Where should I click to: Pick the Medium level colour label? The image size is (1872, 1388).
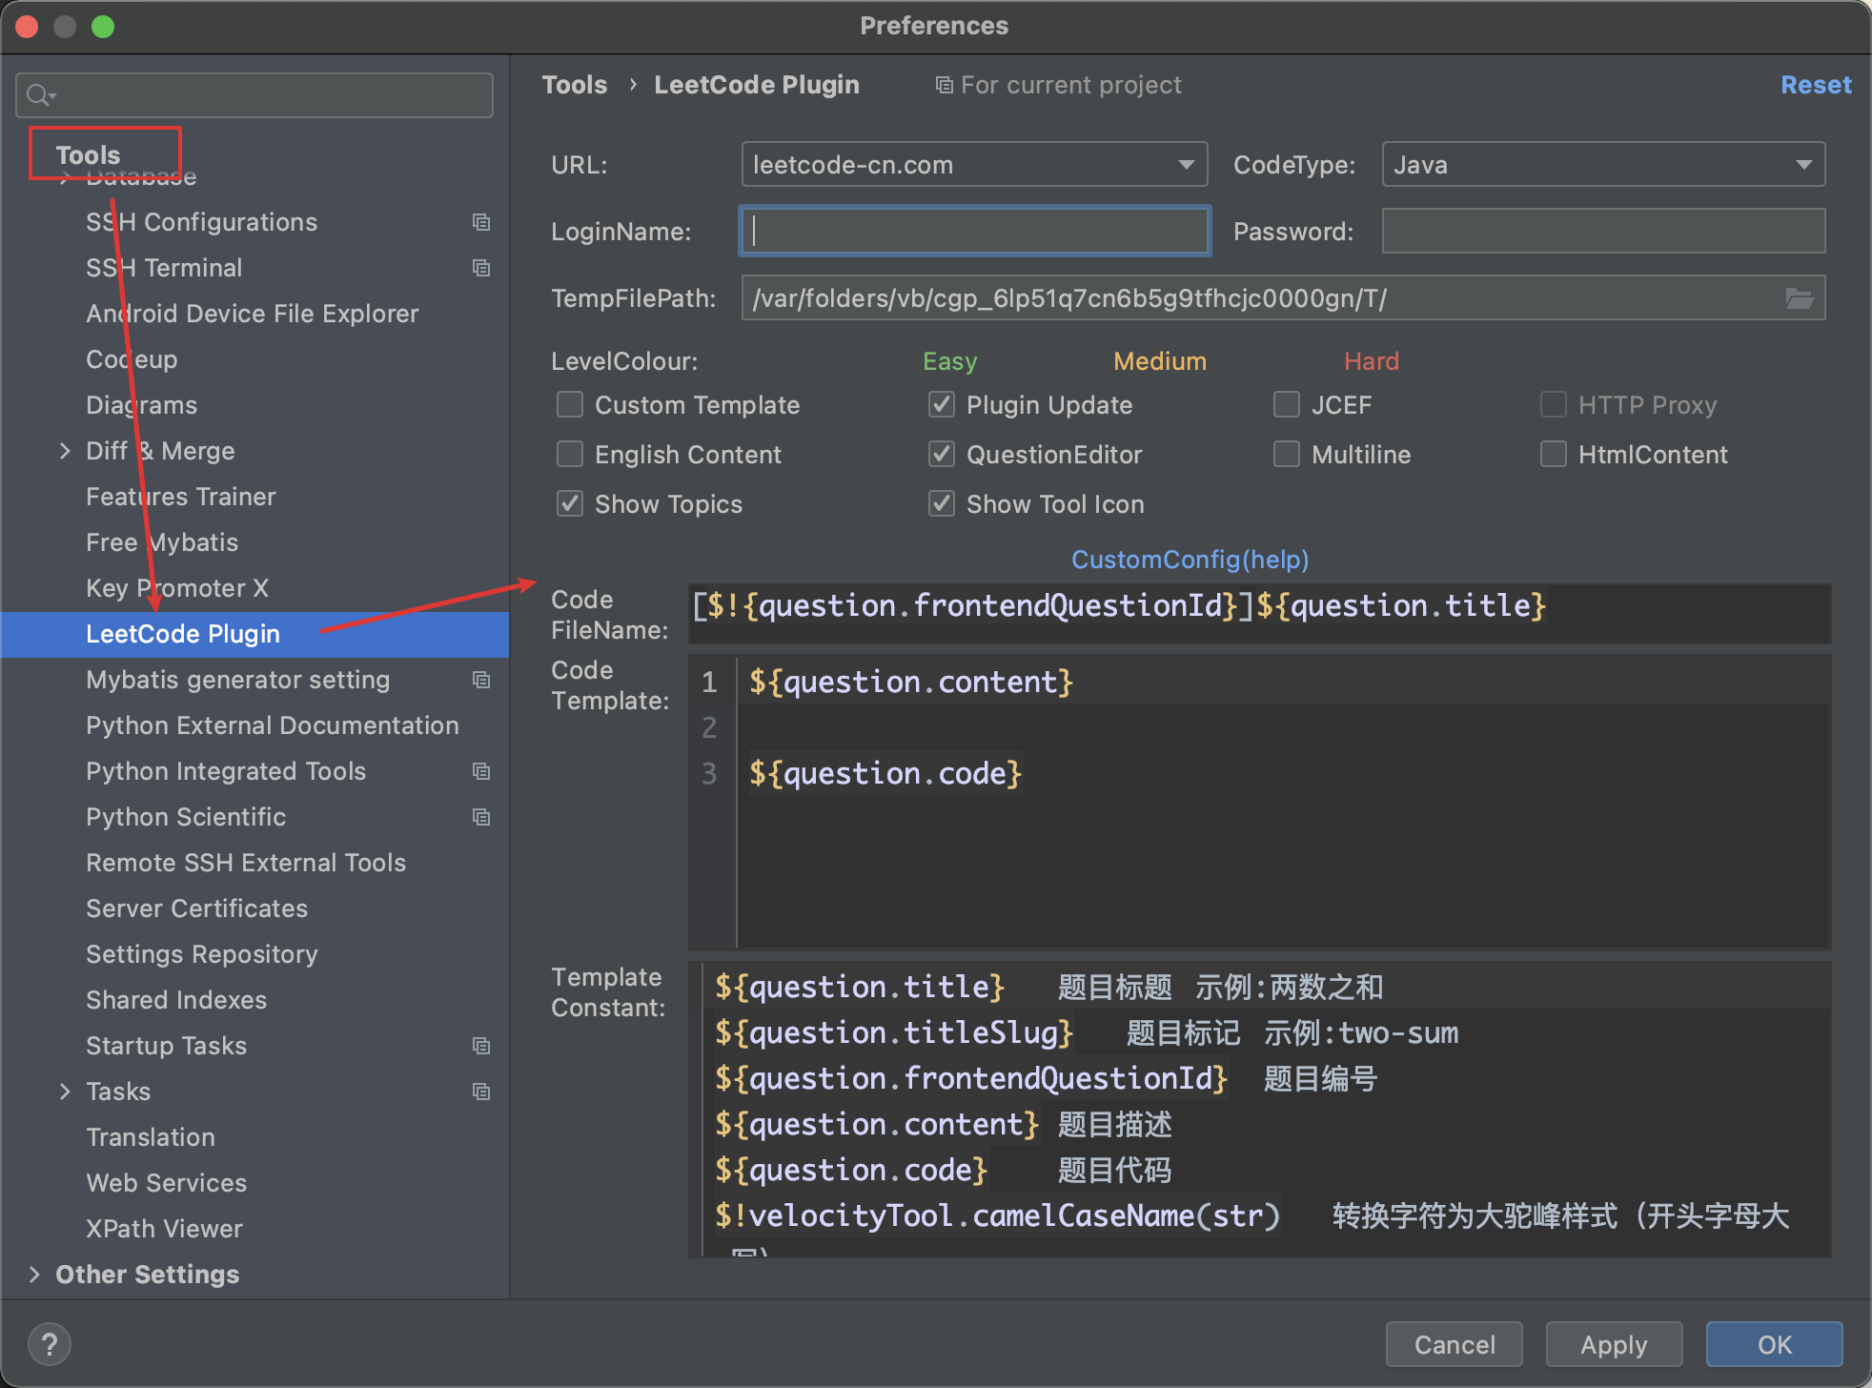point(1160,361)
